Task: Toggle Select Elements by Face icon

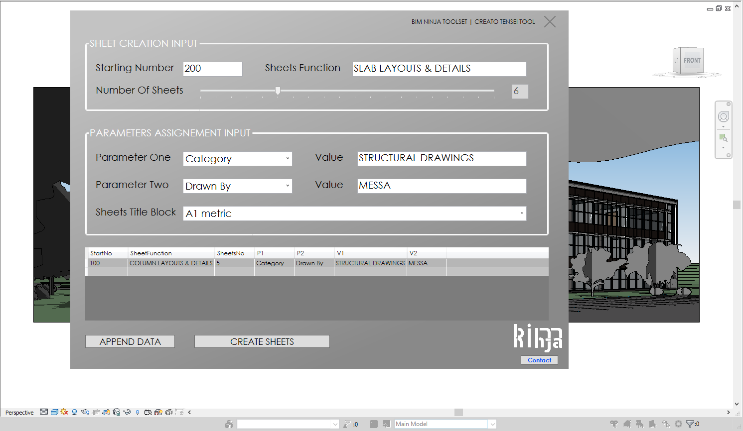Action: click(x=653, y=424)
